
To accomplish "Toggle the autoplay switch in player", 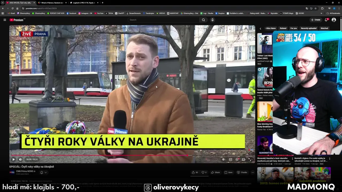I will click(x=223, y=159).
